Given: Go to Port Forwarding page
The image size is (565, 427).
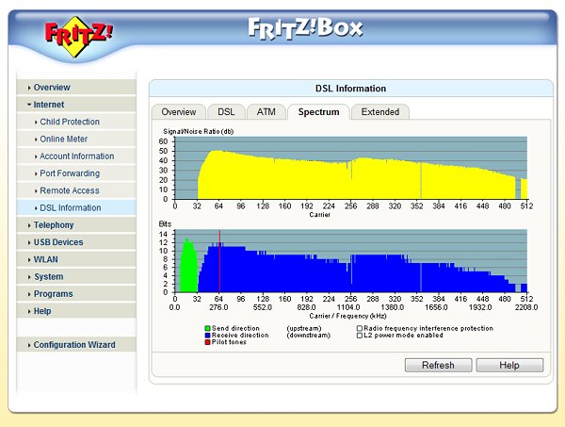Looking at the screenshot, I should pyautogui.click(x=70, y=173).
